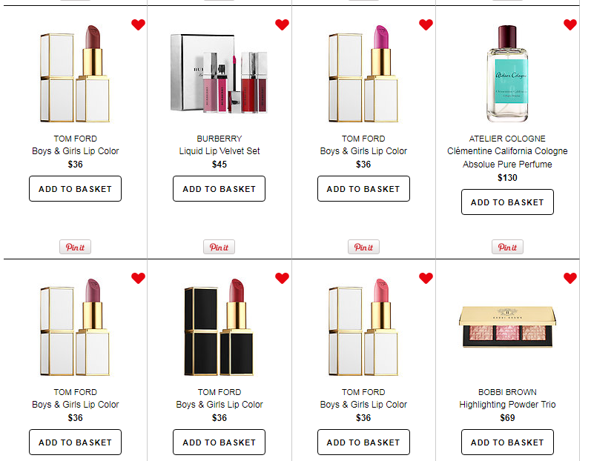Open Highlighting Powder Trio product link

point(507,405)
